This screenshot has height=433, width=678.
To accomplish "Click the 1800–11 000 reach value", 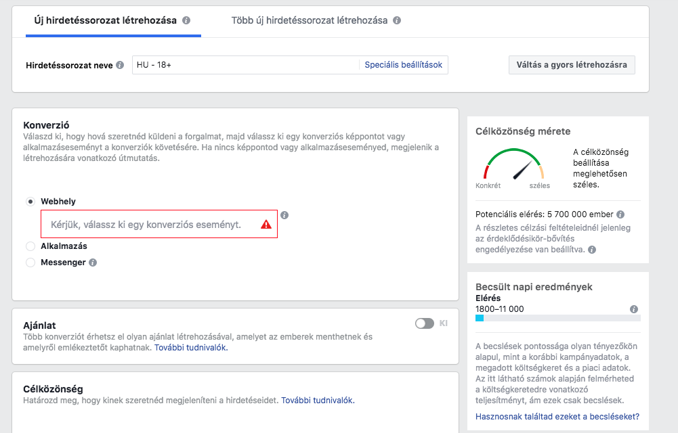I will (x=499, y=309).
